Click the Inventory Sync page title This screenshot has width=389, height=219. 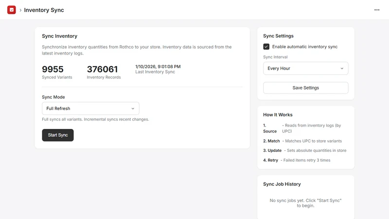[x=44, y=10]
